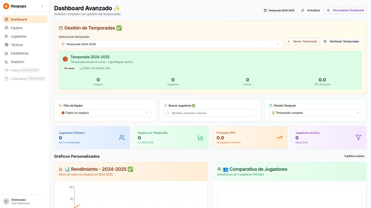
Task: Click the Videos camera icon
Action: click(x=6, y=70)
